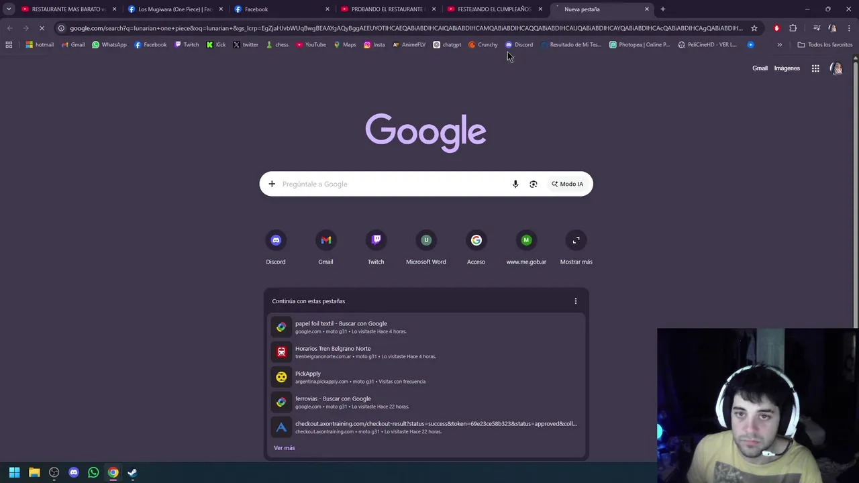The image size is (859, 483).
Task: Open the chatgpt bookmark
Action: pos(447,45)
